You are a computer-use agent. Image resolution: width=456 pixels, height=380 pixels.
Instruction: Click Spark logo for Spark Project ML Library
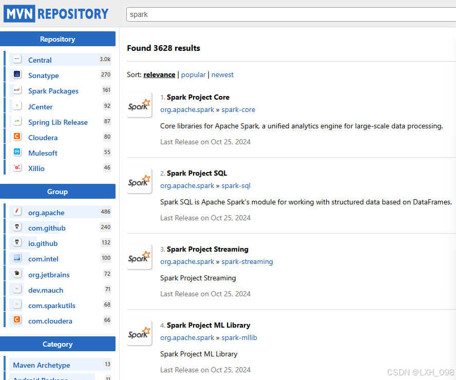[139, 333]
